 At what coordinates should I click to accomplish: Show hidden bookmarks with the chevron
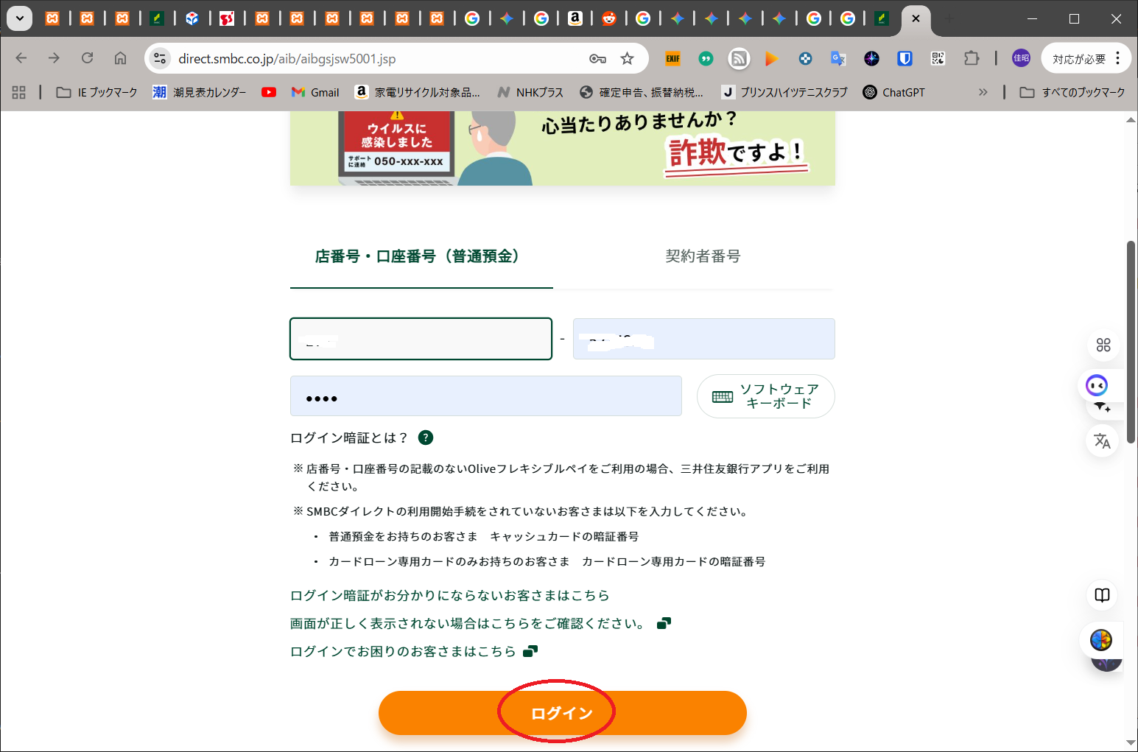click(983, 92)
